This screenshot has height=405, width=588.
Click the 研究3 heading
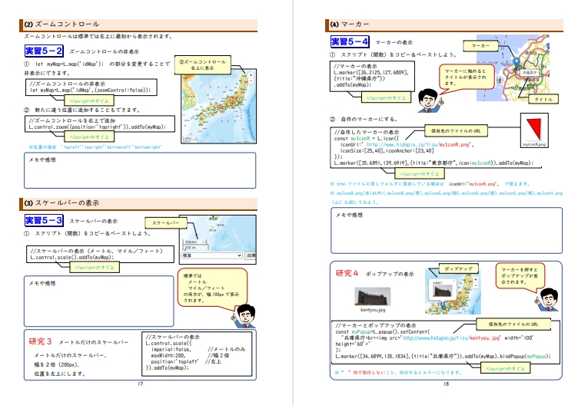(x=40, y=341)
